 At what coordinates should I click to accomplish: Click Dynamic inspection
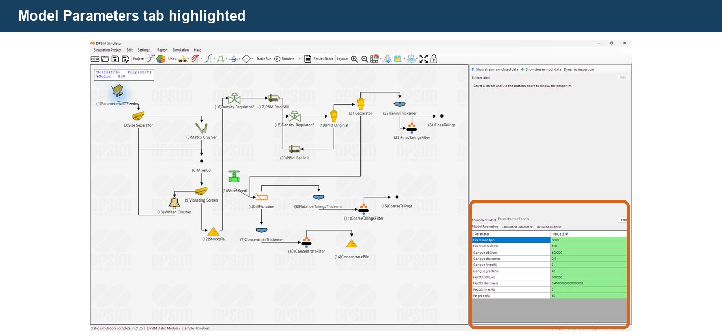tap(579, 69)
